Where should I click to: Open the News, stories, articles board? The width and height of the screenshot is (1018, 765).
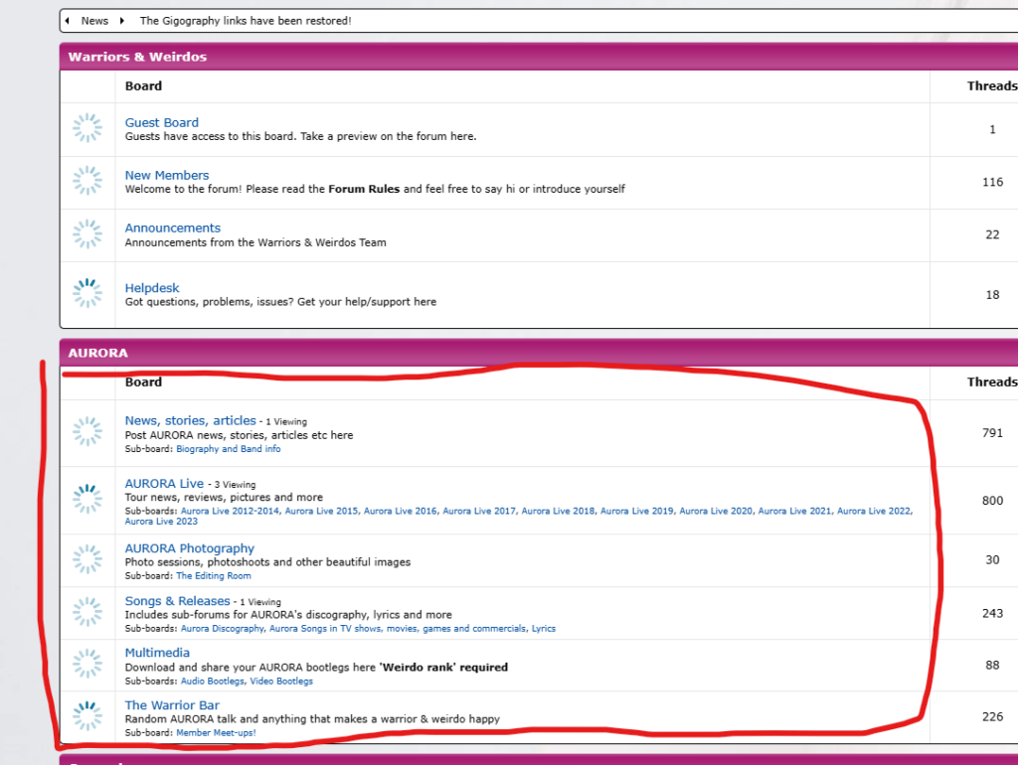click(x=190, y=420)
